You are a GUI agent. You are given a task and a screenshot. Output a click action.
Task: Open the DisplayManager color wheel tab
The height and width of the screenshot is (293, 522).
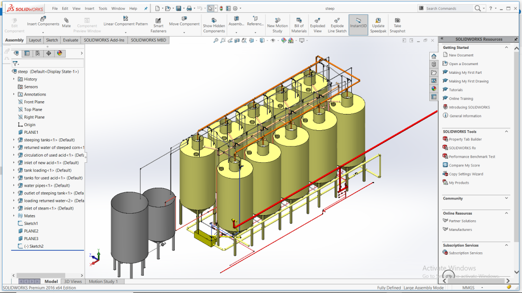coord(60,53)
